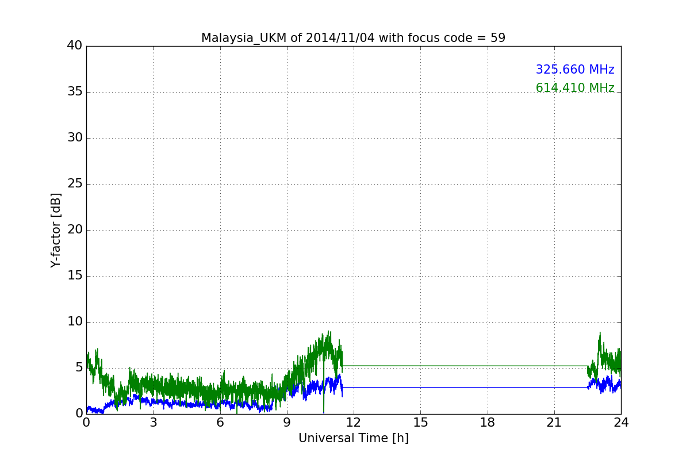Click the Universal Time [h] axis label

tap(354, 438)
